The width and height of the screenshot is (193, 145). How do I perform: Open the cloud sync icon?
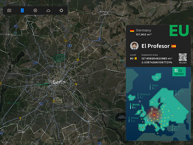[48, 11]
